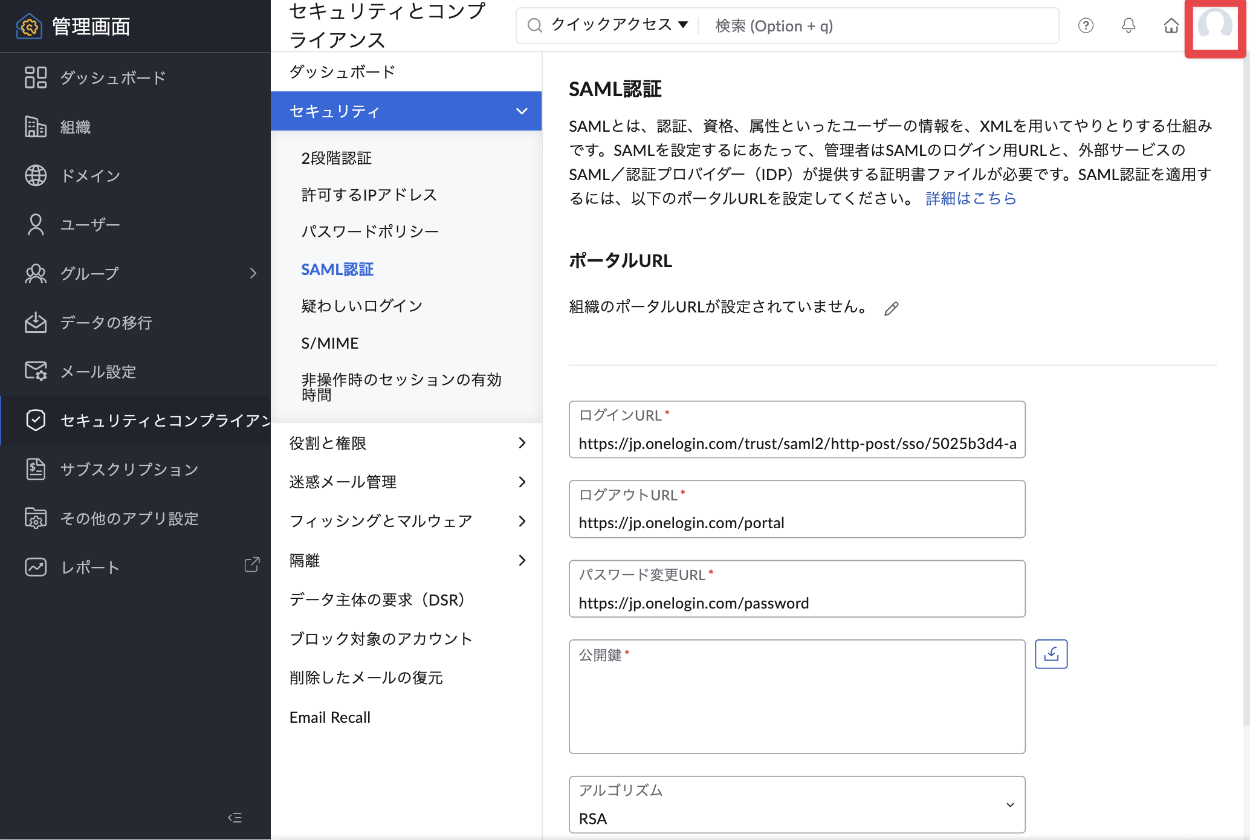
Task: Open the レポート chart icon
Action: 36,567
